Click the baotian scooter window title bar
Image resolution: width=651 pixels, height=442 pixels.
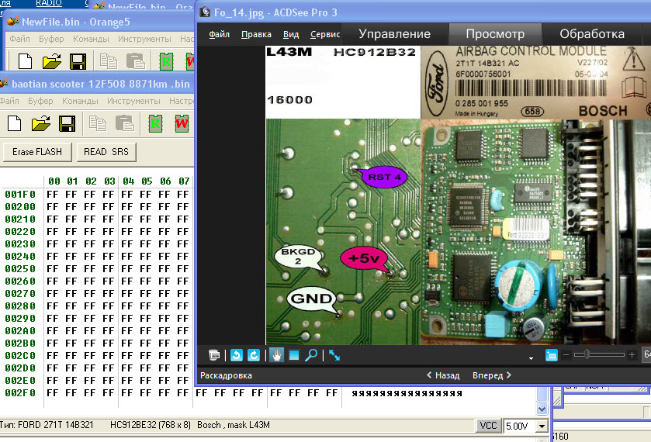pos(97,84)
